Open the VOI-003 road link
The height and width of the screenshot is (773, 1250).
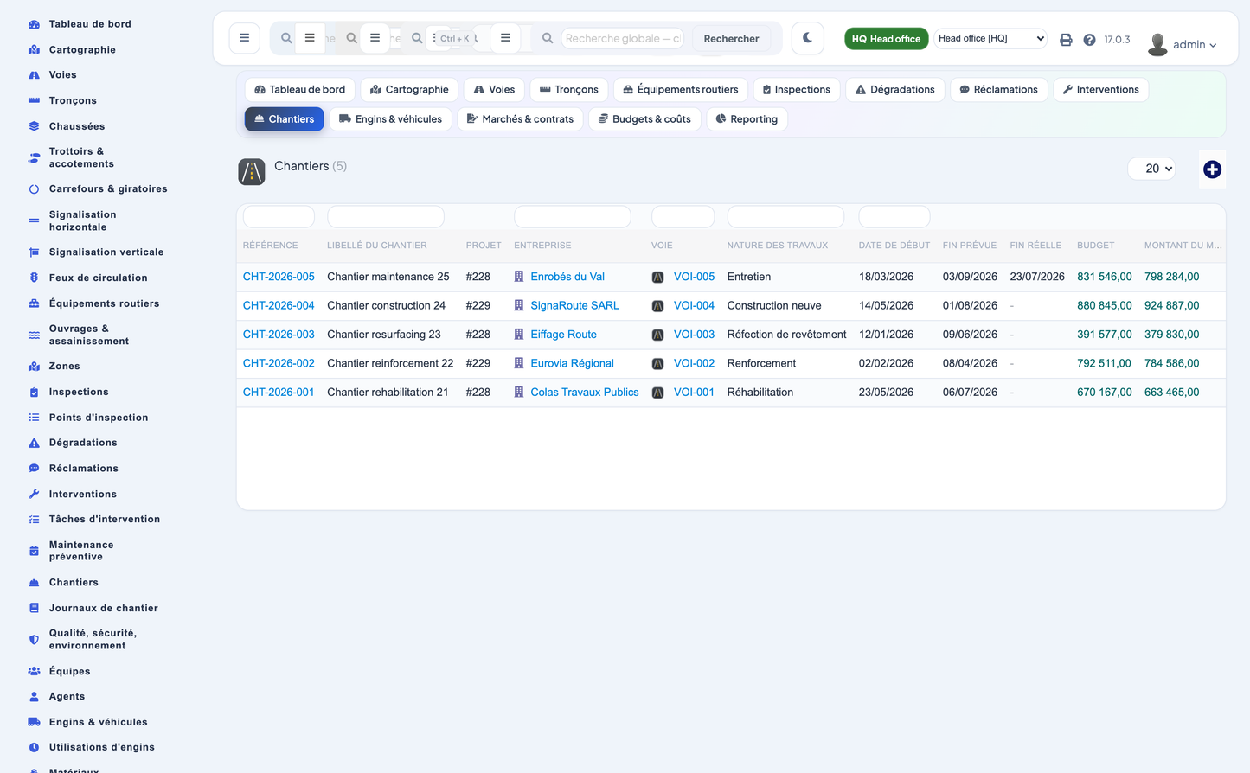694,335
